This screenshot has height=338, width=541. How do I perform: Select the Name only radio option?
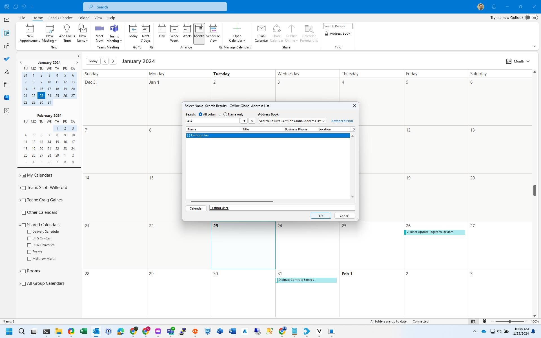[x=225, y=114]
